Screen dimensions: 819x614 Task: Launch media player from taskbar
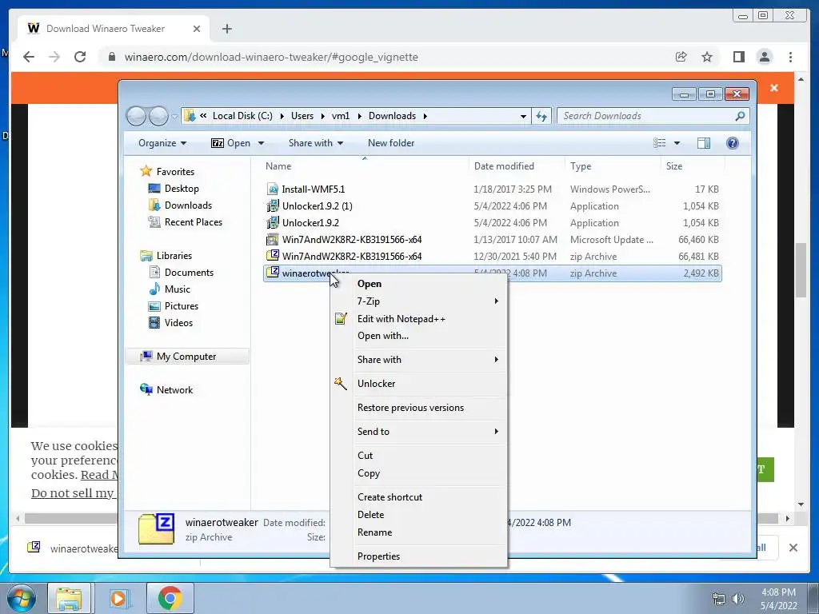point(118,598)
